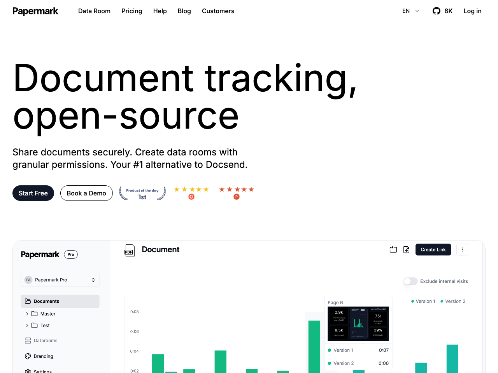The height and width of the screenshot is (373, 498).
Task: Expand the Test folder chevron
Action: 27,325
